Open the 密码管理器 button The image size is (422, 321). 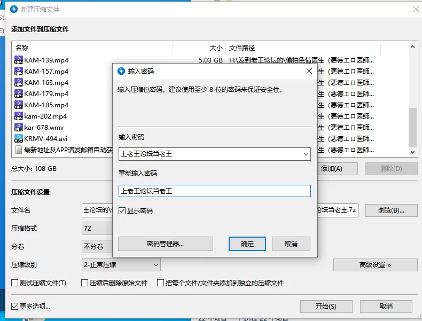(166, 244)
